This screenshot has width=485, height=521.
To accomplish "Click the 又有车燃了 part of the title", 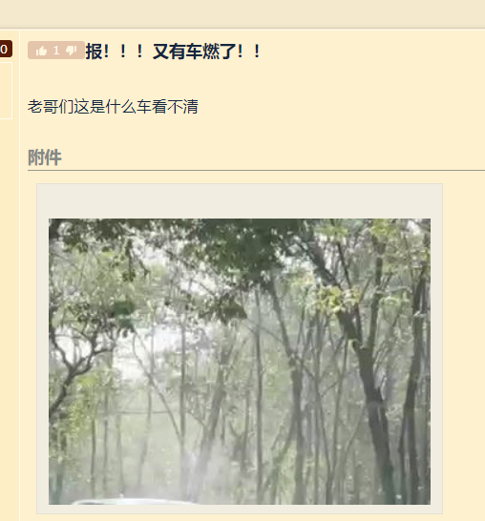I will tap(195, 52).
